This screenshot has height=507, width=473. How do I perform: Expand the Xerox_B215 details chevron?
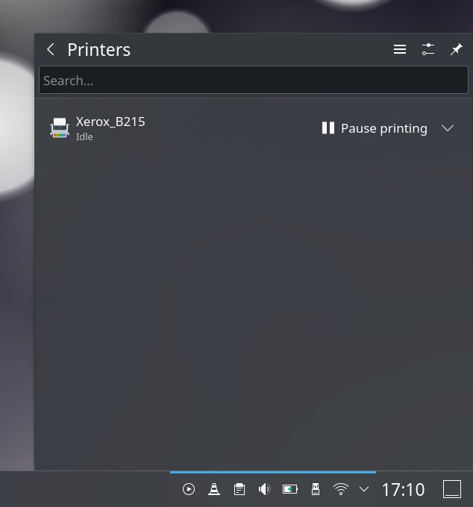[x=448, y=128]
